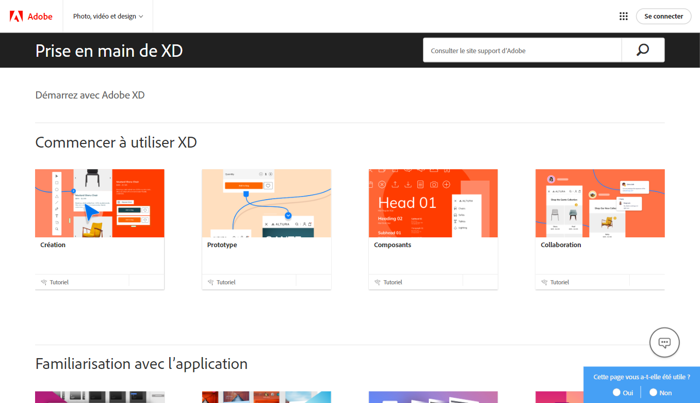Viewport: 700px width, 403px height.
Task: Click the 'Cette page vous a-t-elle été utile' text
Action: 642,377
